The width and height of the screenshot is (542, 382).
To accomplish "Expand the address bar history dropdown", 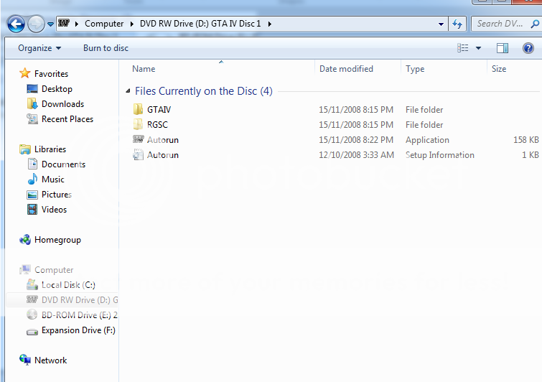I will [441, 24].
